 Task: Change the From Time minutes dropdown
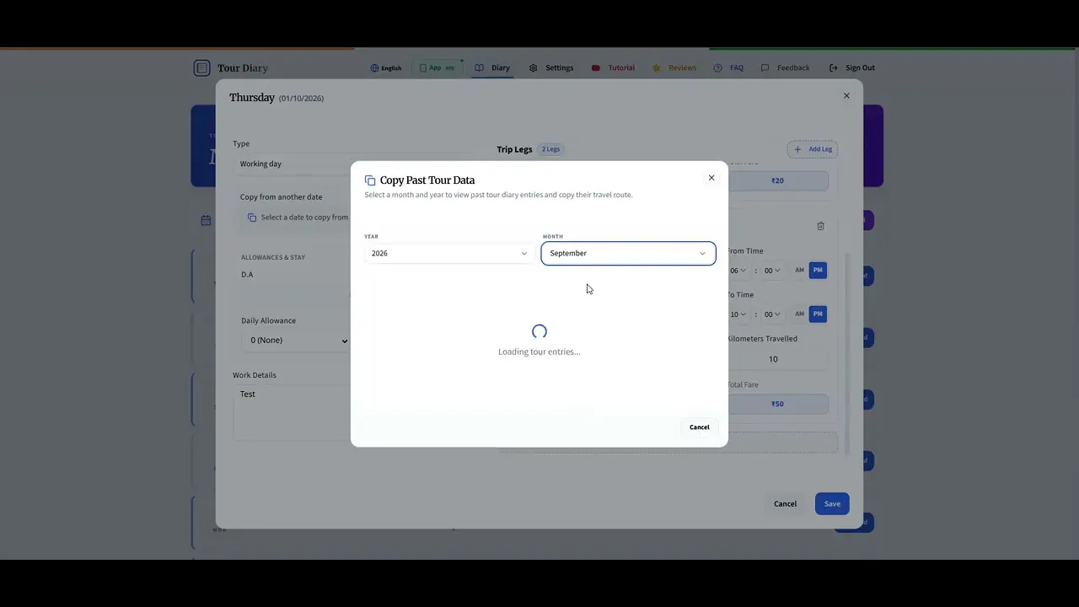tap(772, 271)
